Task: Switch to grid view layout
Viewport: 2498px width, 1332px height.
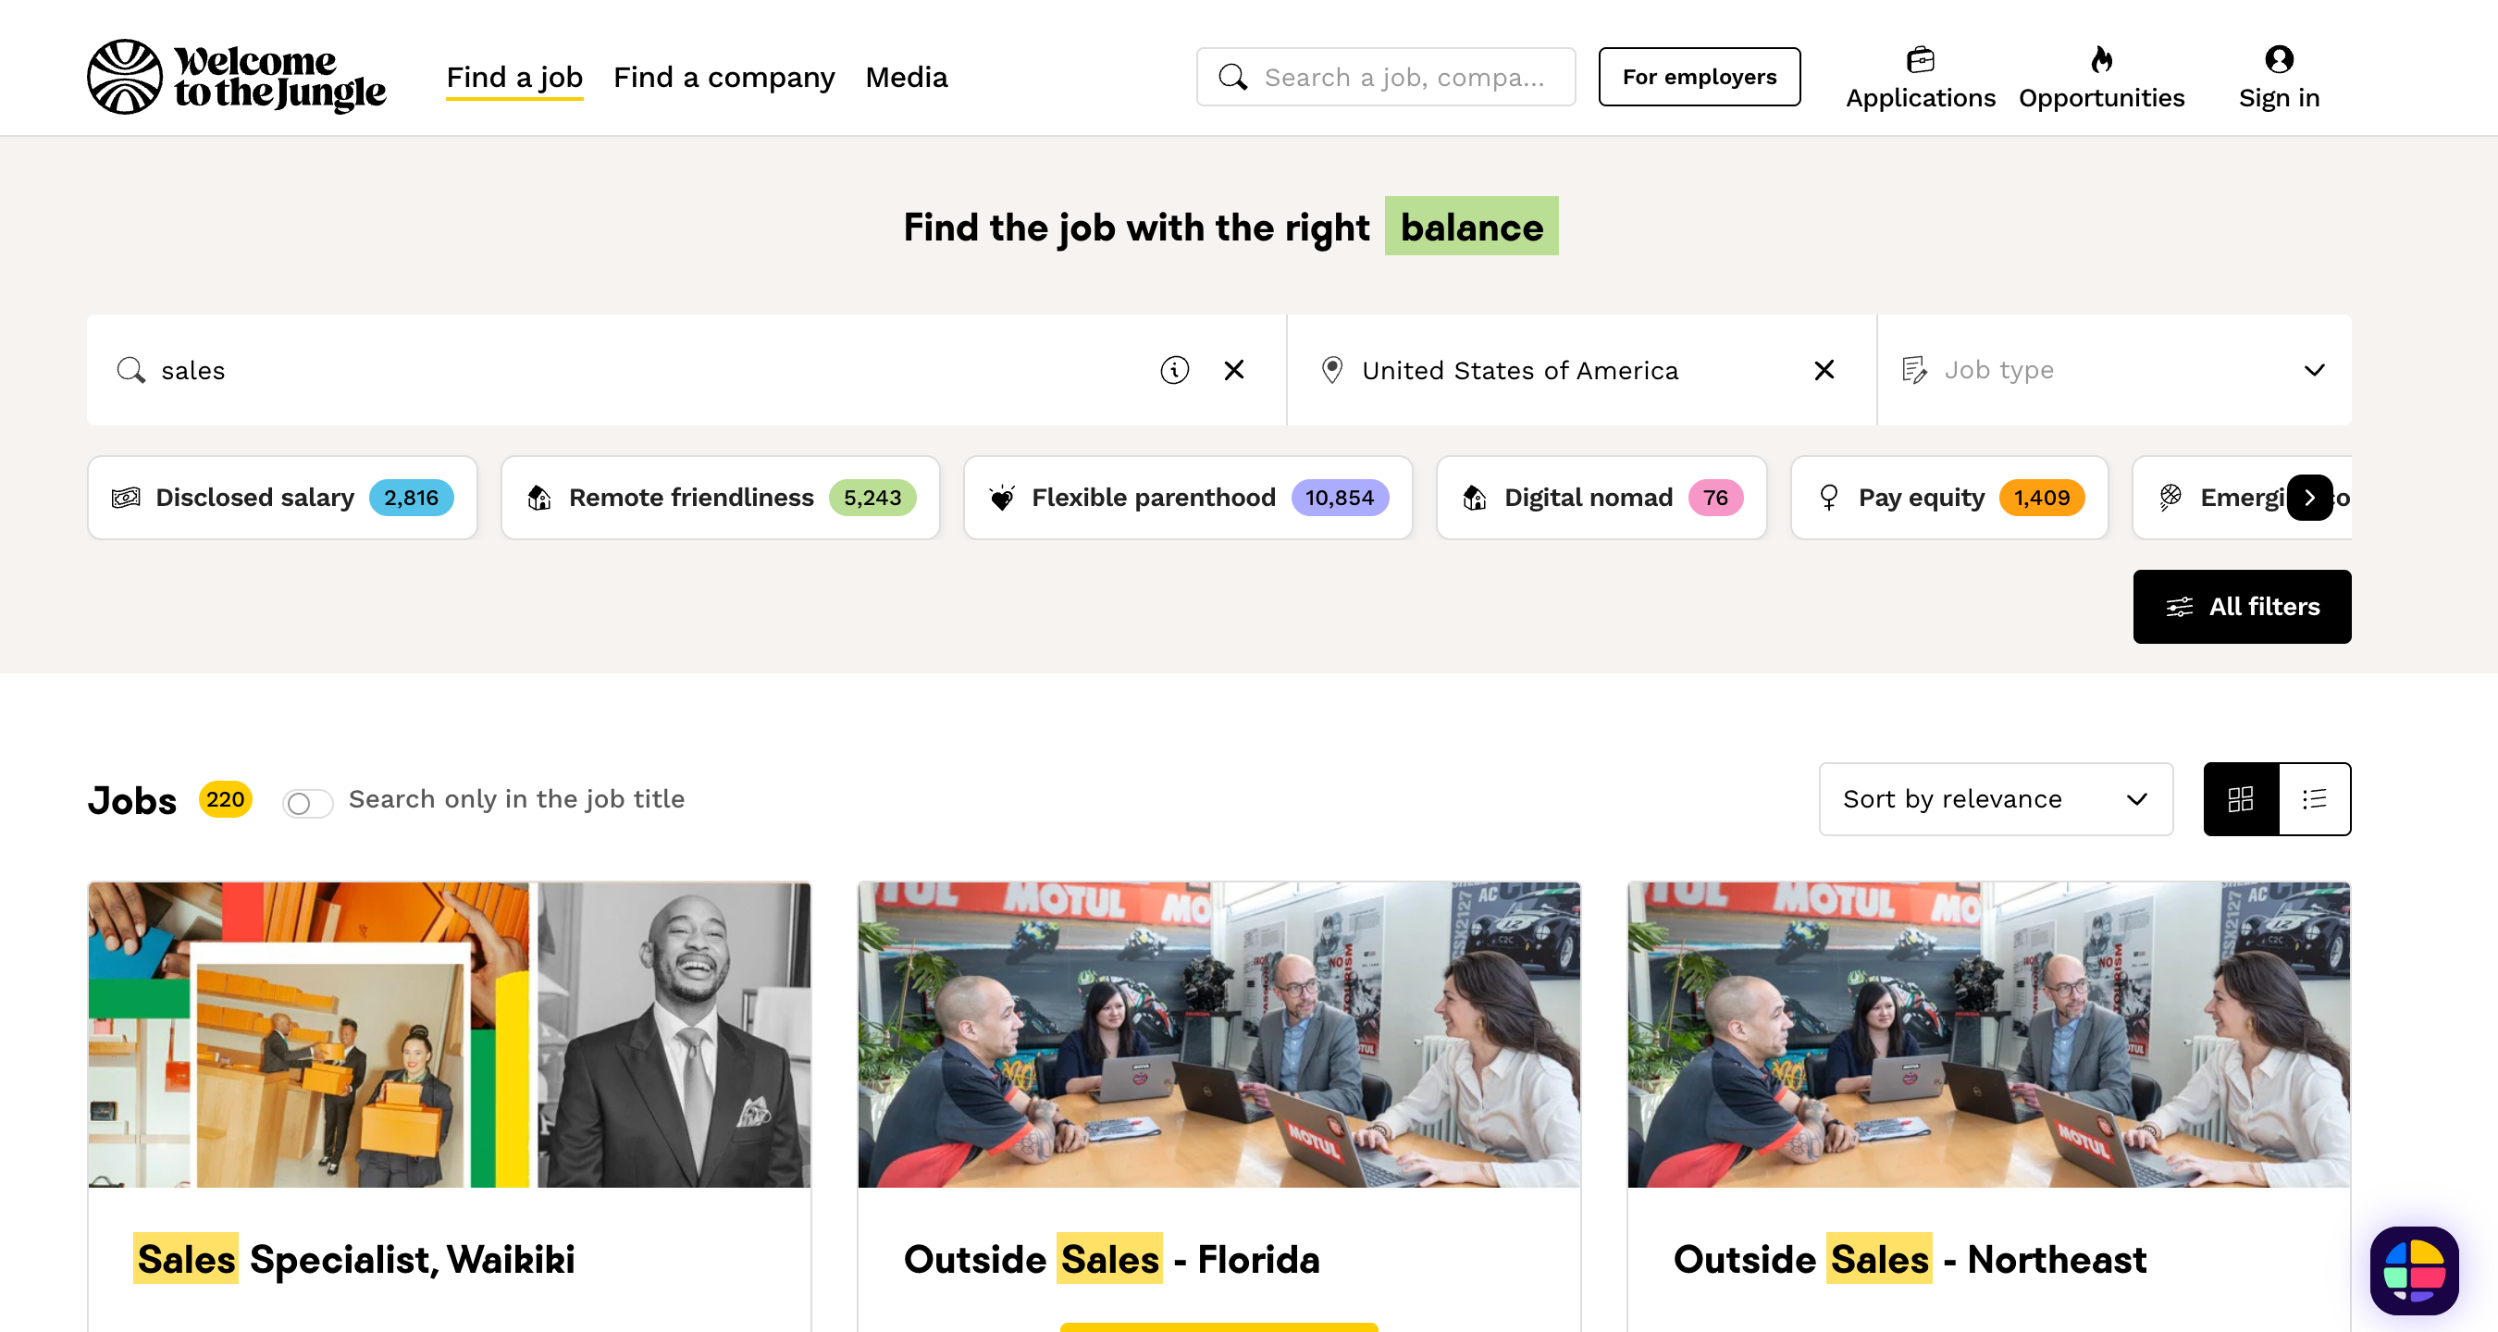Action: click(x=2240, y=798)
